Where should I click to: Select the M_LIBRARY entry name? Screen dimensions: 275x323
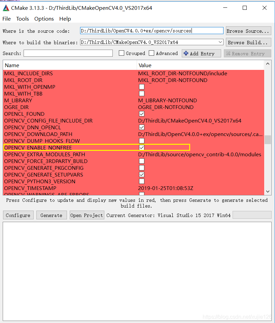[18, 100]
